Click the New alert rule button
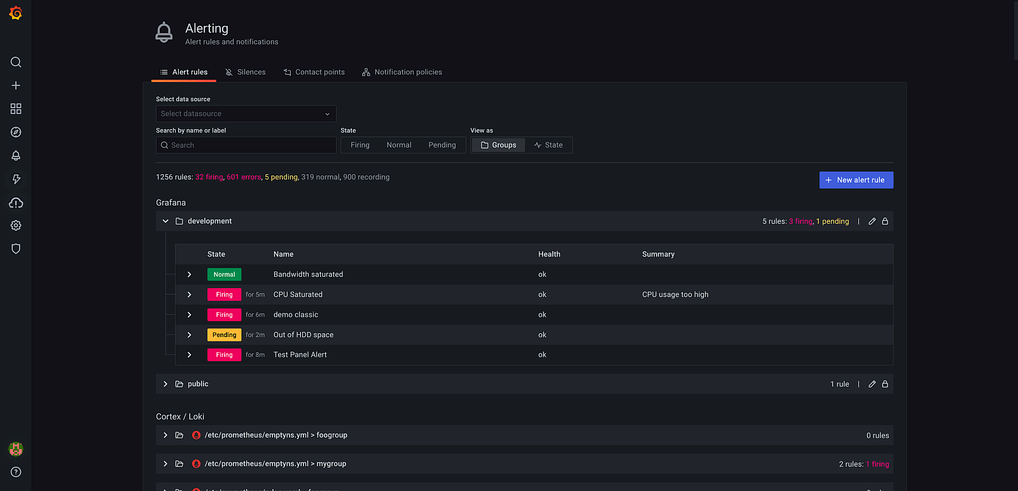Viewport: 1018px width, 491px height. pos(856,180)
